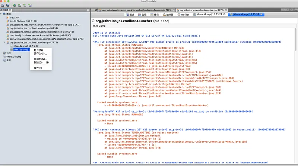Switch to the 监视 tab
This screenshot has height=166, width=298.
[x=142, y=14]
